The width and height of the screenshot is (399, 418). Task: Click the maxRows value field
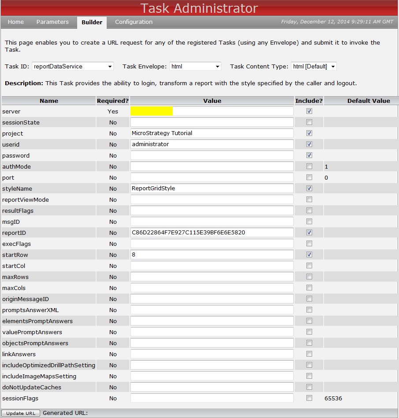coord(212,277)
